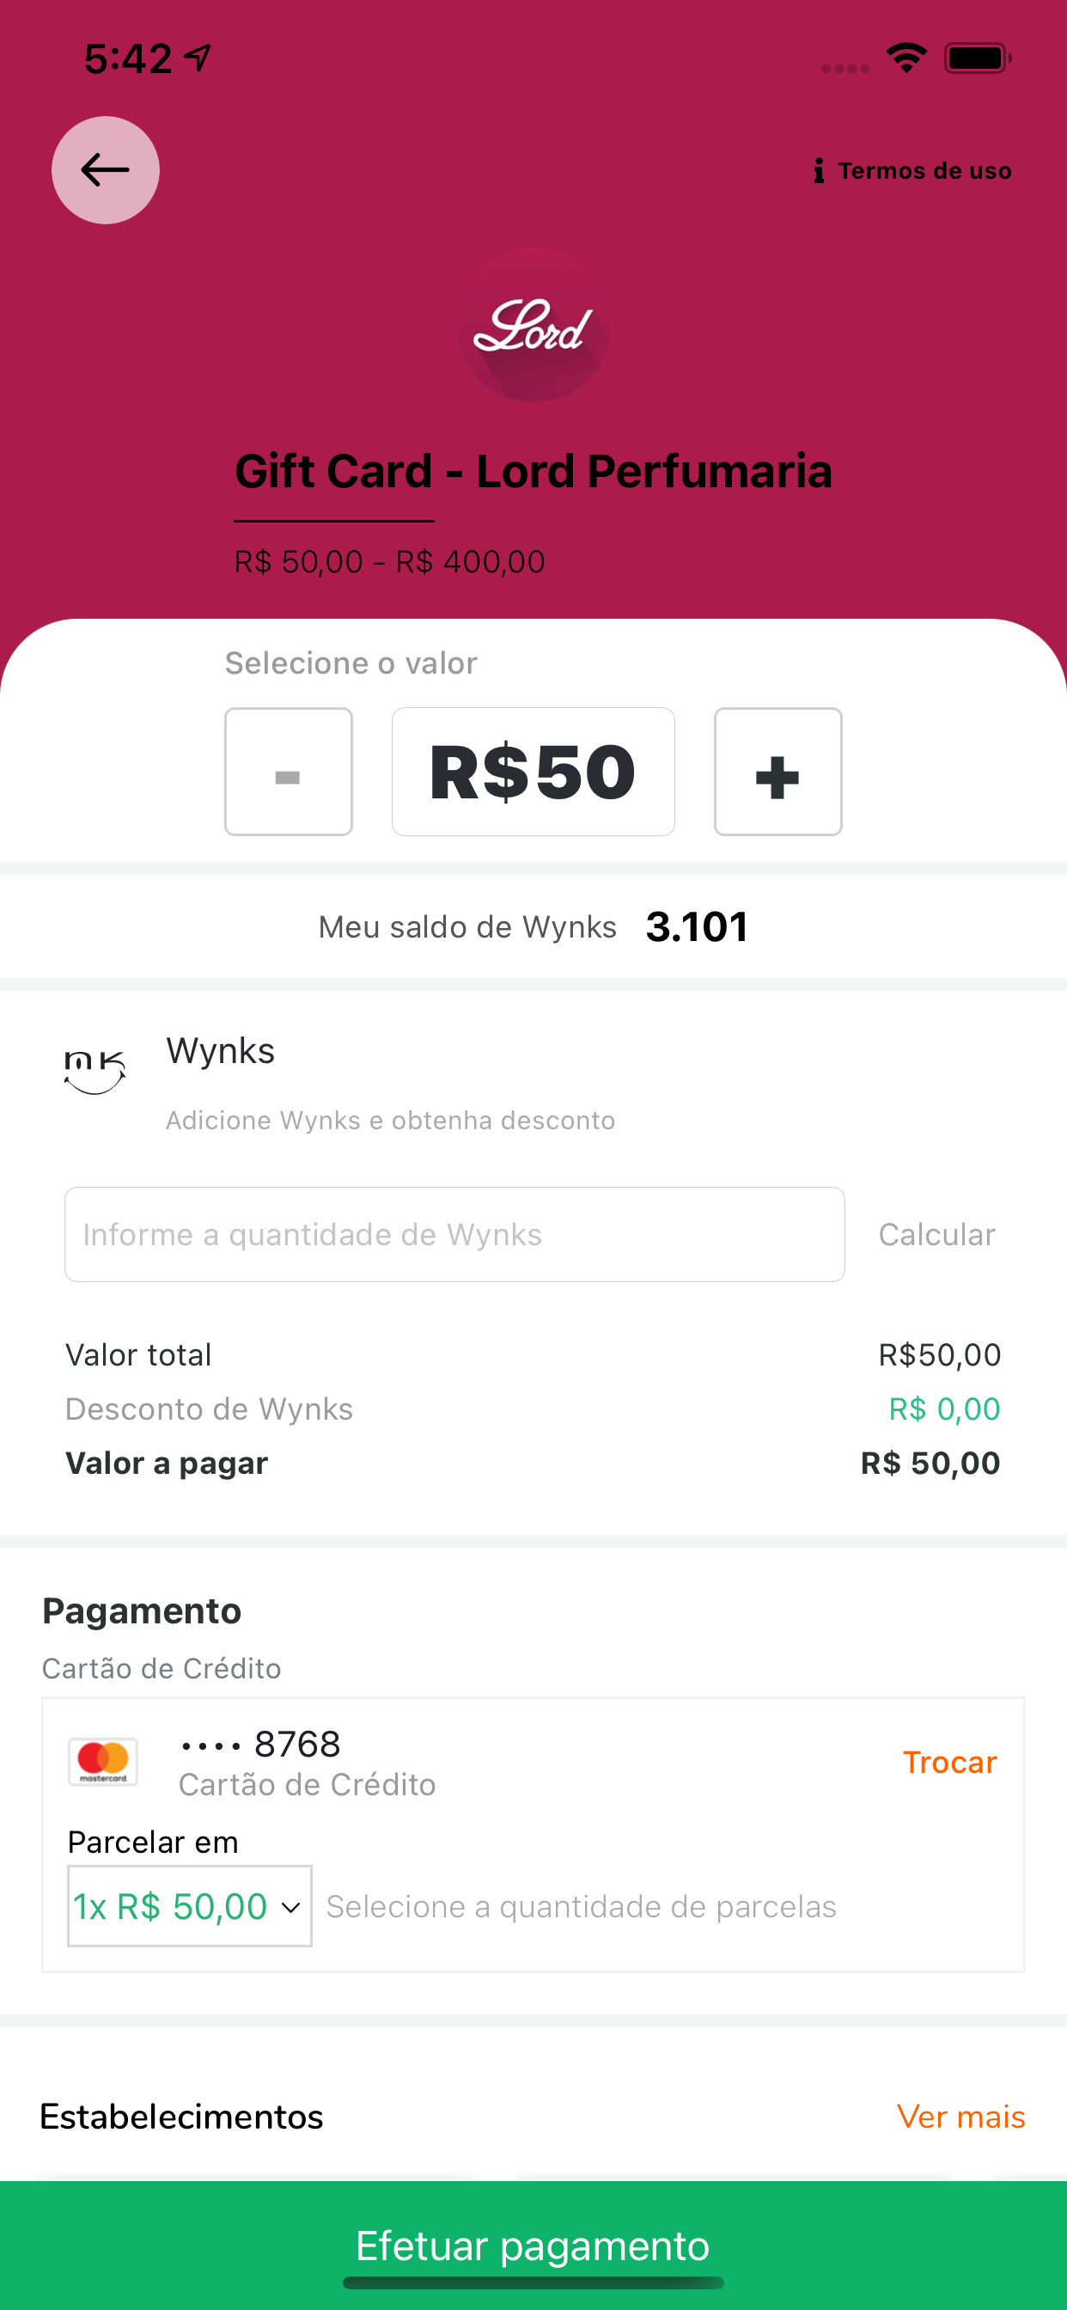This screenshot has height=2310, width=1067.
Task: Open Termos de uso info
Action: (x=912, y=170)
